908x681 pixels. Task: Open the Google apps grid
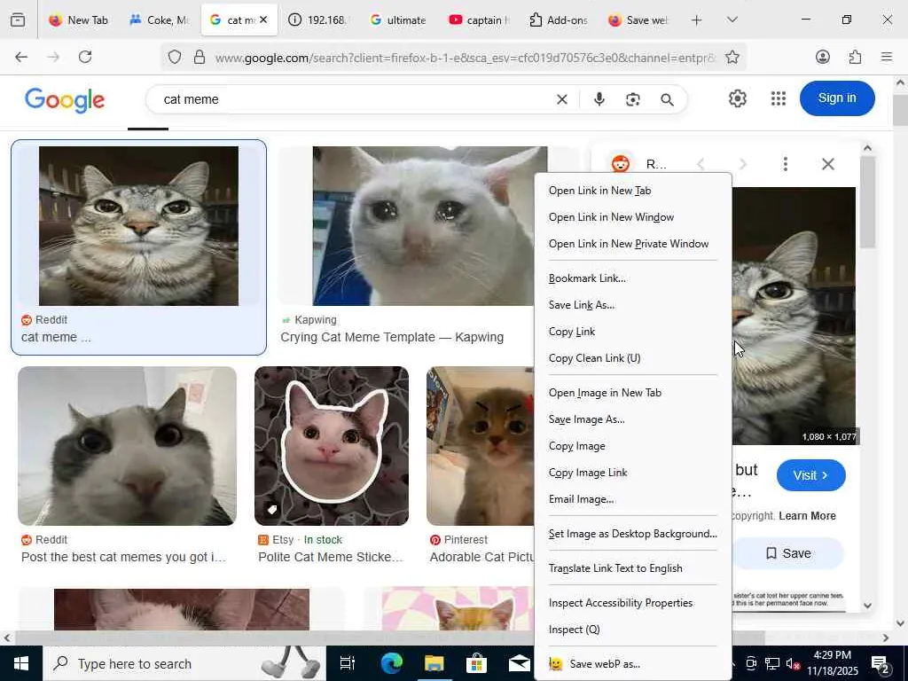tap(779, 98)
